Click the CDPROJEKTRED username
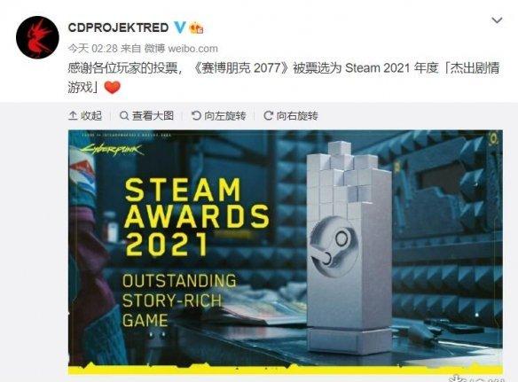The width and height of the screenshot is (518, 382). click(x=118, y=27)
